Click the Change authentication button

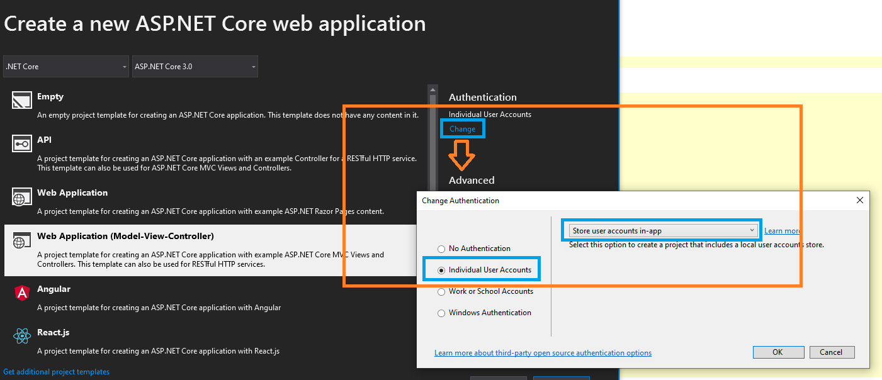click(x=463, y=128)
